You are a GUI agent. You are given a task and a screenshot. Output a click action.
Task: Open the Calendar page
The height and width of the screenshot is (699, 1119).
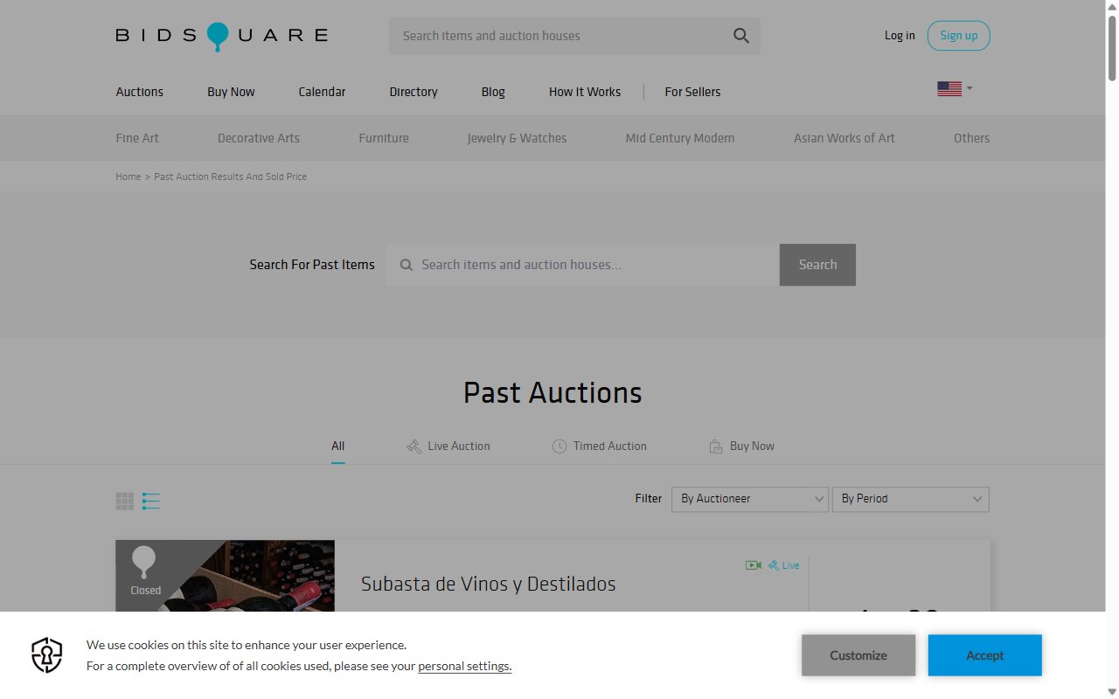322,92
